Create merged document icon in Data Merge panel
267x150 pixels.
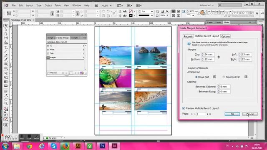click(x=82, y=73)
